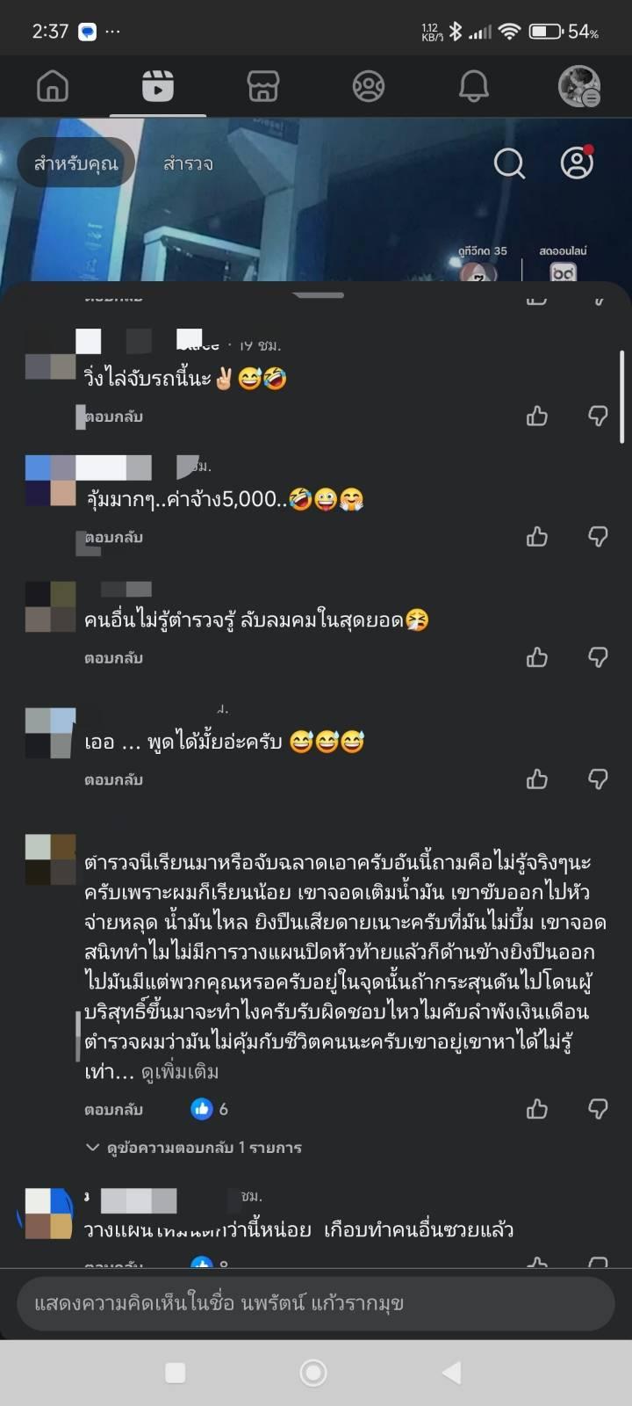Switch to the 'สำรวจ' tab
632x1406 pixels.
188,163
